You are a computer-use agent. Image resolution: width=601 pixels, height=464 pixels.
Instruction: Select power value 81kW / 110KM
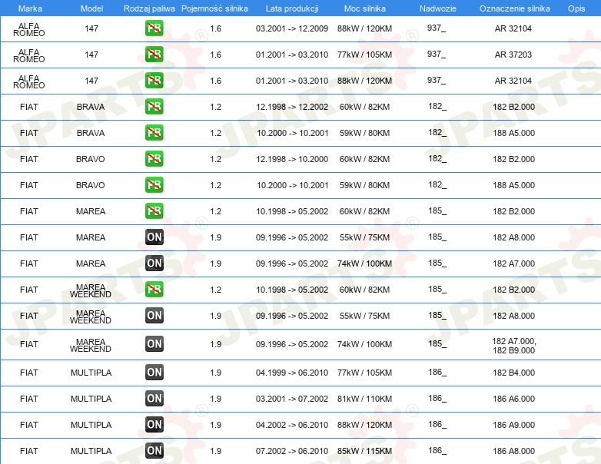tap(364, 399)
